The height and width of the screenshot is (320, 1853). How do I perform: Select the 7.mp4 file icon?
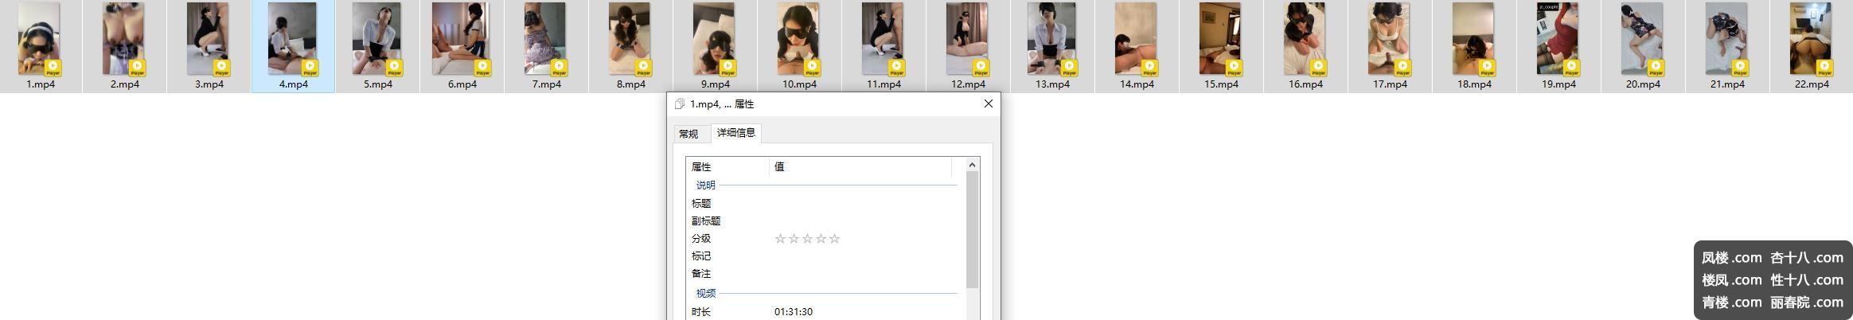pyautogui.click(x=545, y=39)
